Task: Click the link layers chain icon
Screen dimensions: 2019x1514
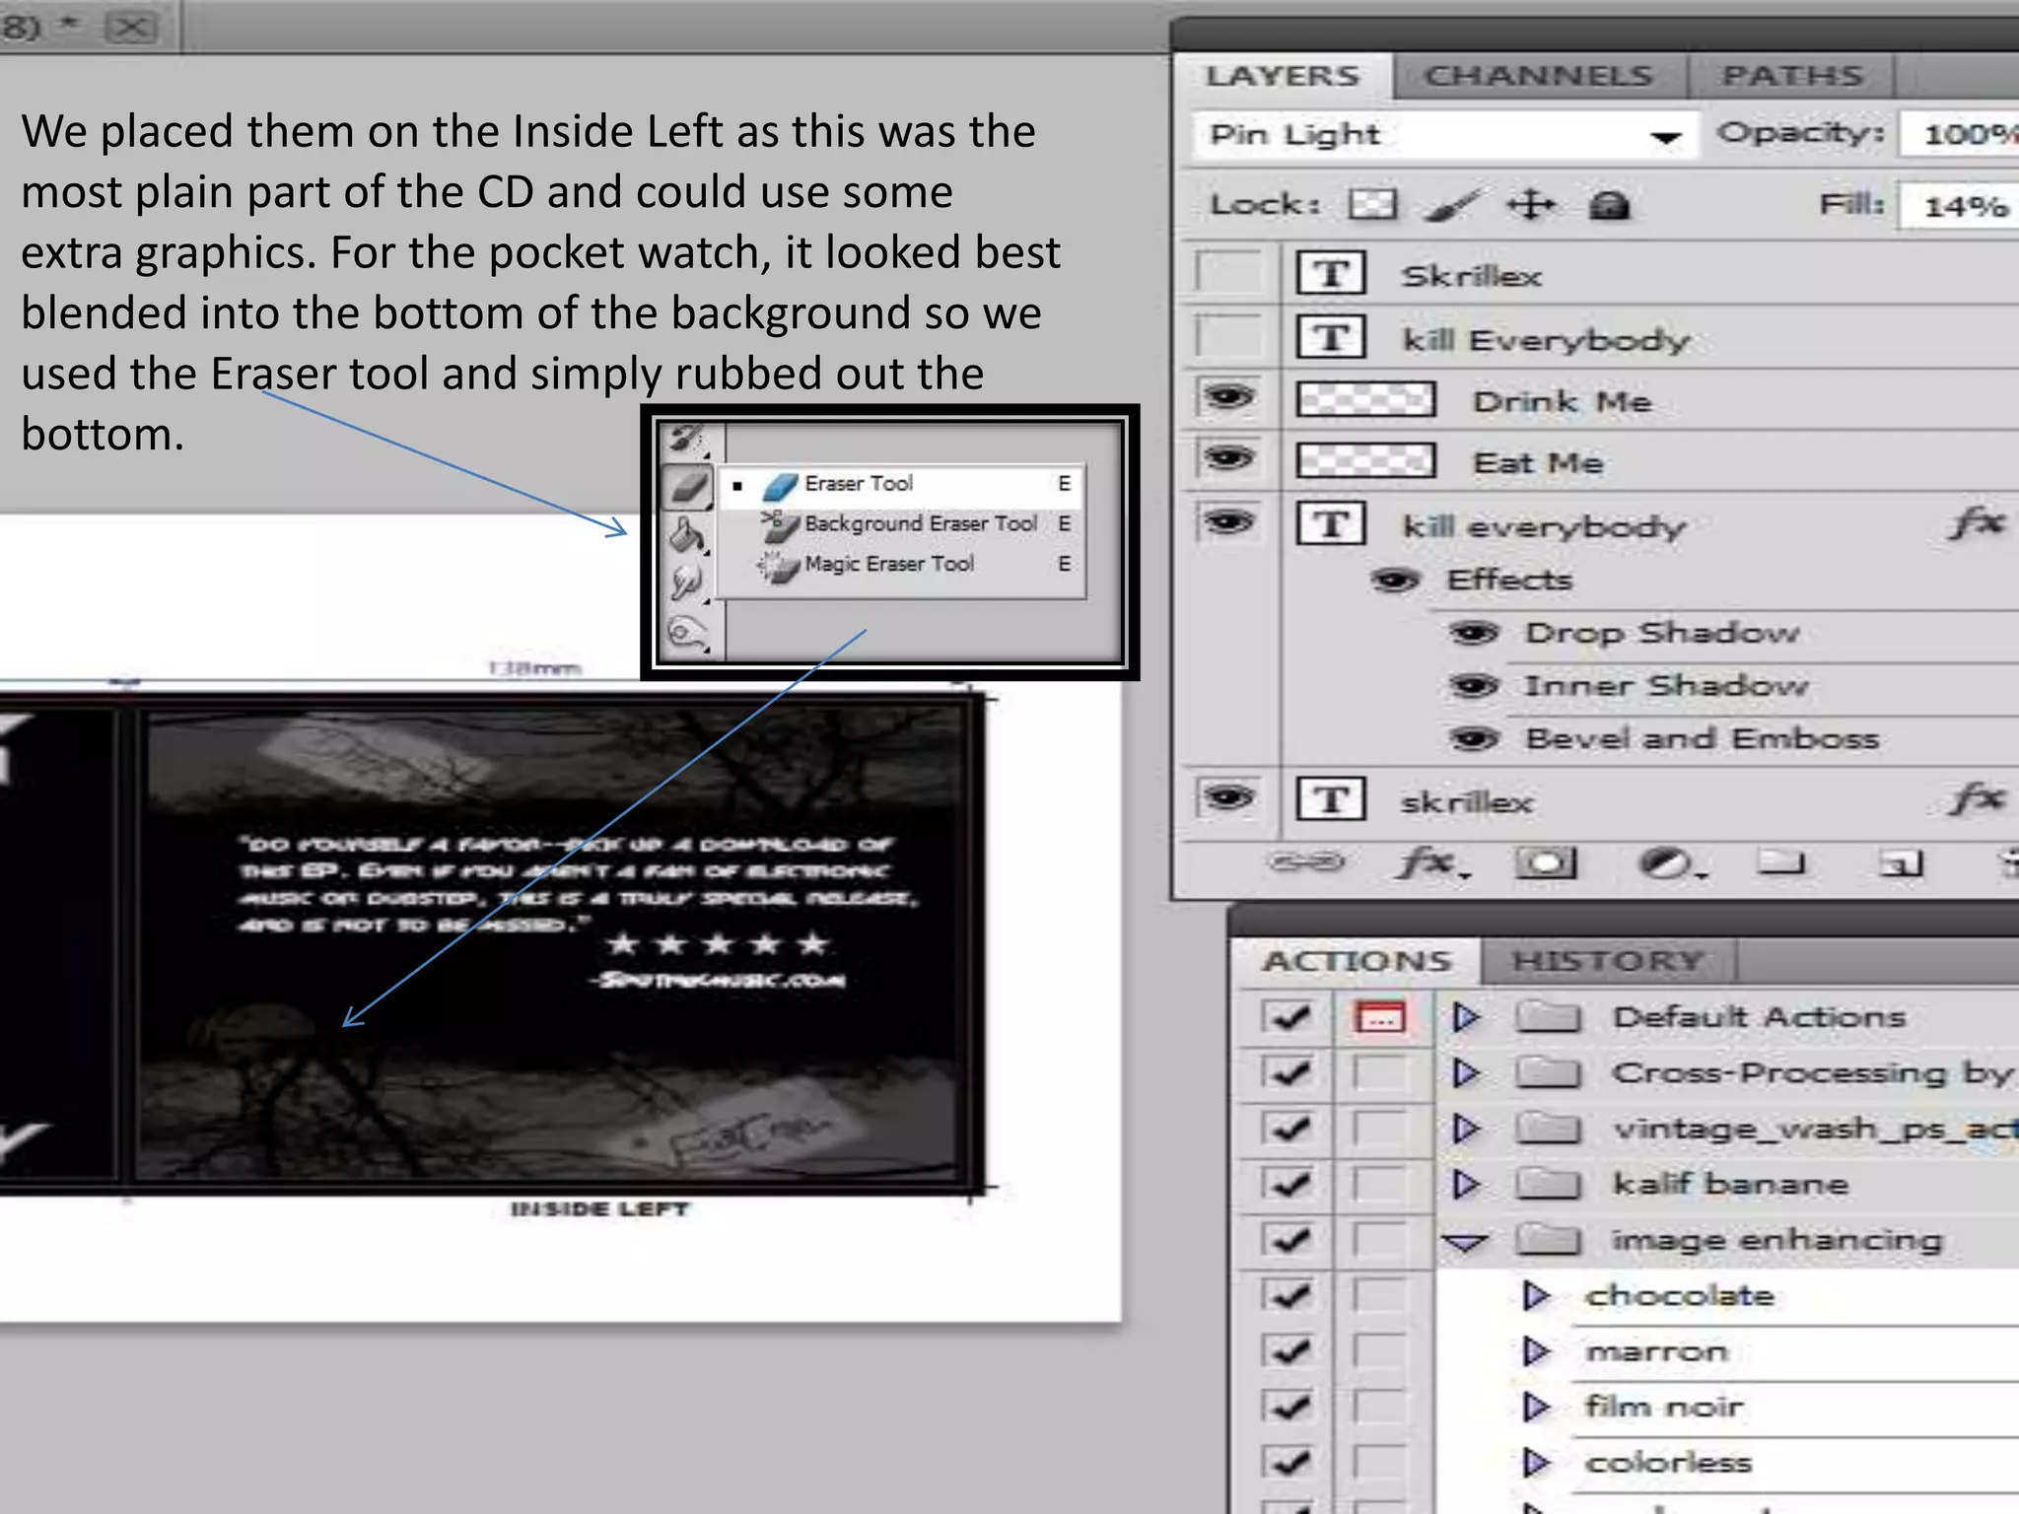Action: click(1306, 863)
